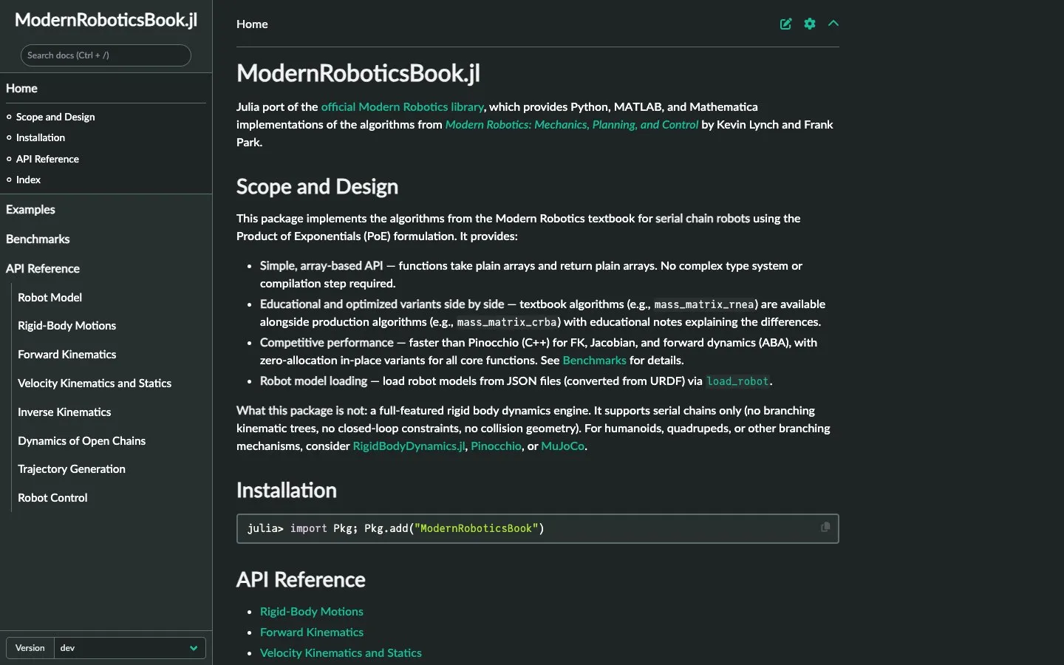This screenshot has height=665, width=1064.
Task: Visit the RigidBodyDynamics.jl link
Action: 409,446
